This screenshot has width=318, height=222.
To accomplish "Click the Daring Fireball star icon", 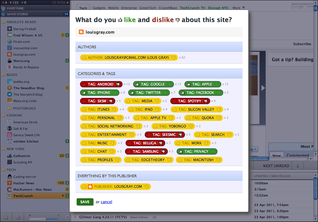I will [x=10, y=29].
